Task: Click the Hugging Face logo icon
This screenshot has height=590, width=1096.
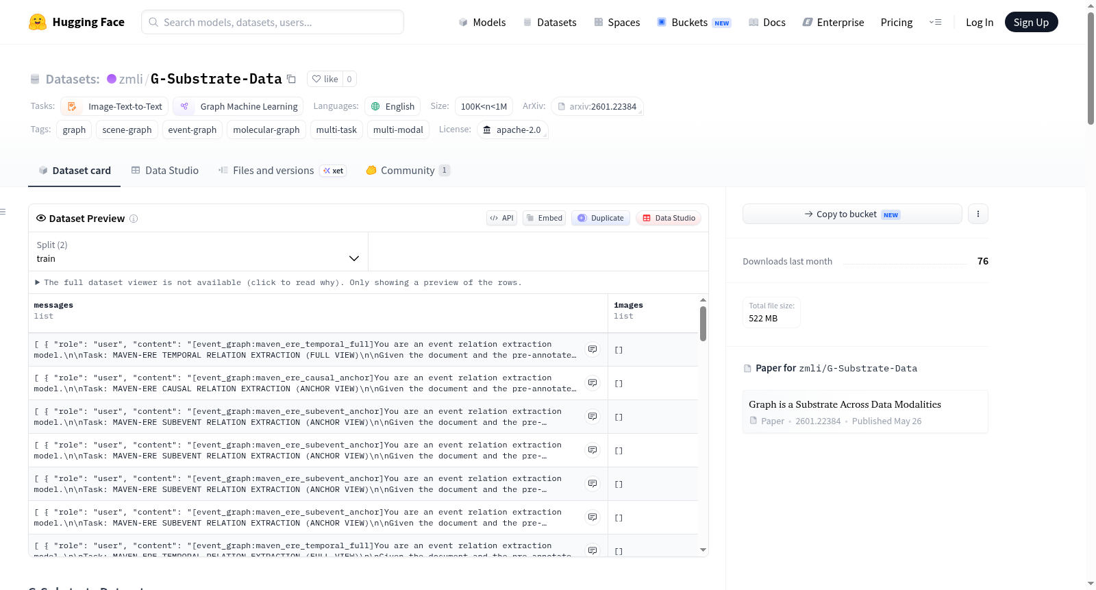Action: coord(38,22)
